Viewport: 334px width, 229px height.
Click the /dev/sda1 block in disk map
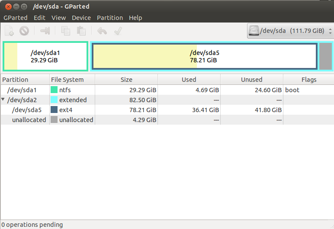click(45, 56)
